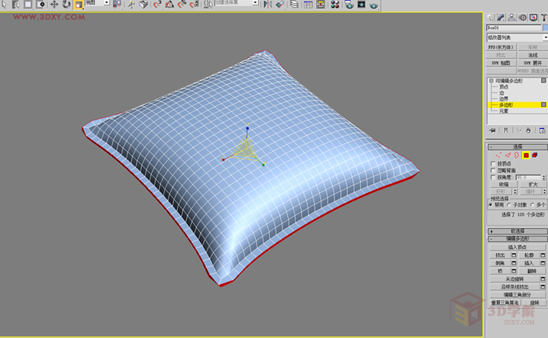Enable the 按顶点 (By Vertex) checkbox

tap(494, 164)
